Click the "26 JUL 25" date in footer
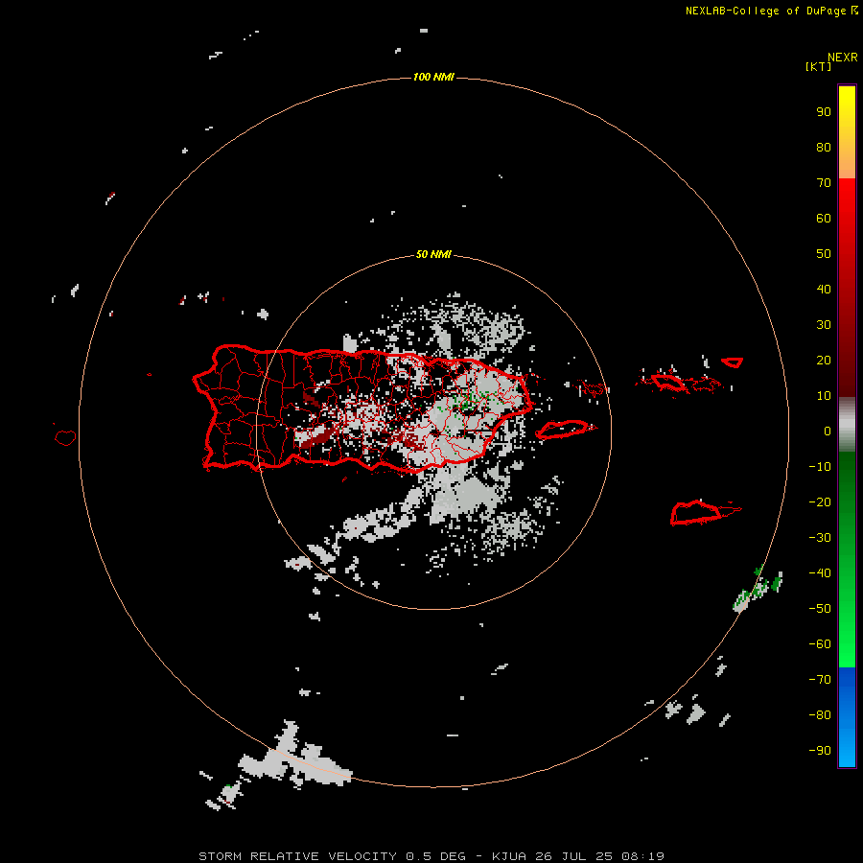 point(573,856)
